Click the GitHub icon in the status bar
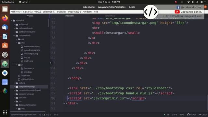 point(188,115)
